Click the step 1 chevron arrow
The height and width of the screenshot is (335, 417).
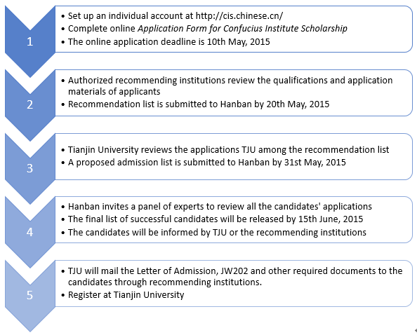pyautogui.click(x=29, y=41)
